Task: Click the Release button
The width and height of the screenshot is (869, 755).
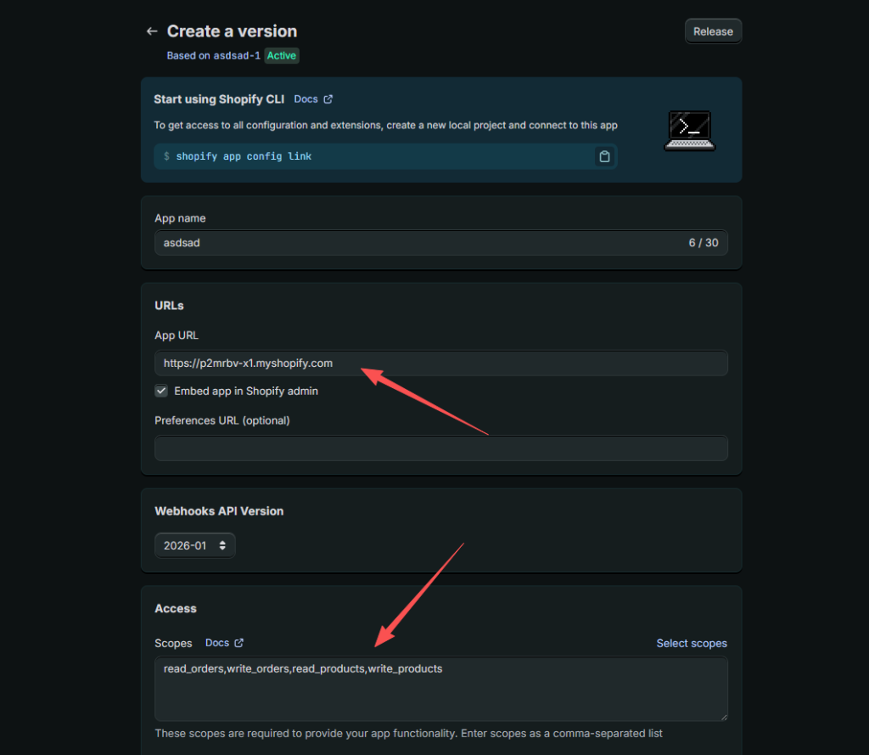Action: [713, 31]
